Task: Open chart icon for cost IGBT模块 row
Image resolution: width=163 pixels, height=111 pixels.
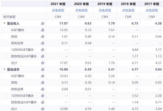Action: click(43, 76)
